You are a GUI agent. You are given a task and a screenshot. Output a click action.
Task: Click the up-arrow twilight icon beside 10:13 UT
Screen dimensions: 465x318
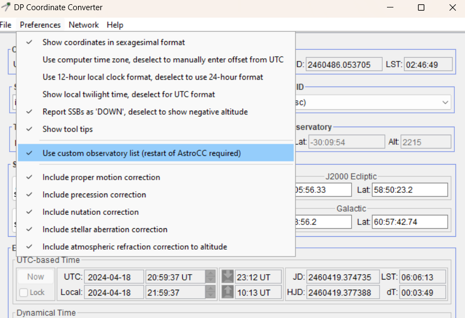(228, 292)
